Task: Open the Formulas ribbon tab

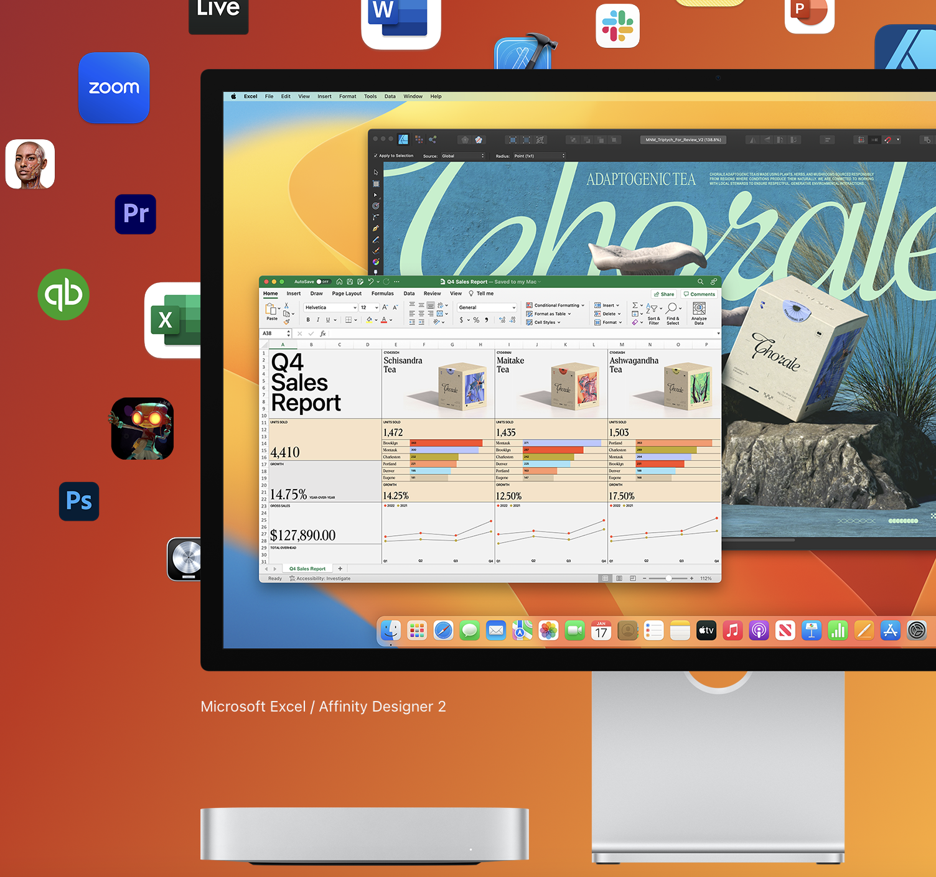Action: pyautogui.click(x=383, y=294)
